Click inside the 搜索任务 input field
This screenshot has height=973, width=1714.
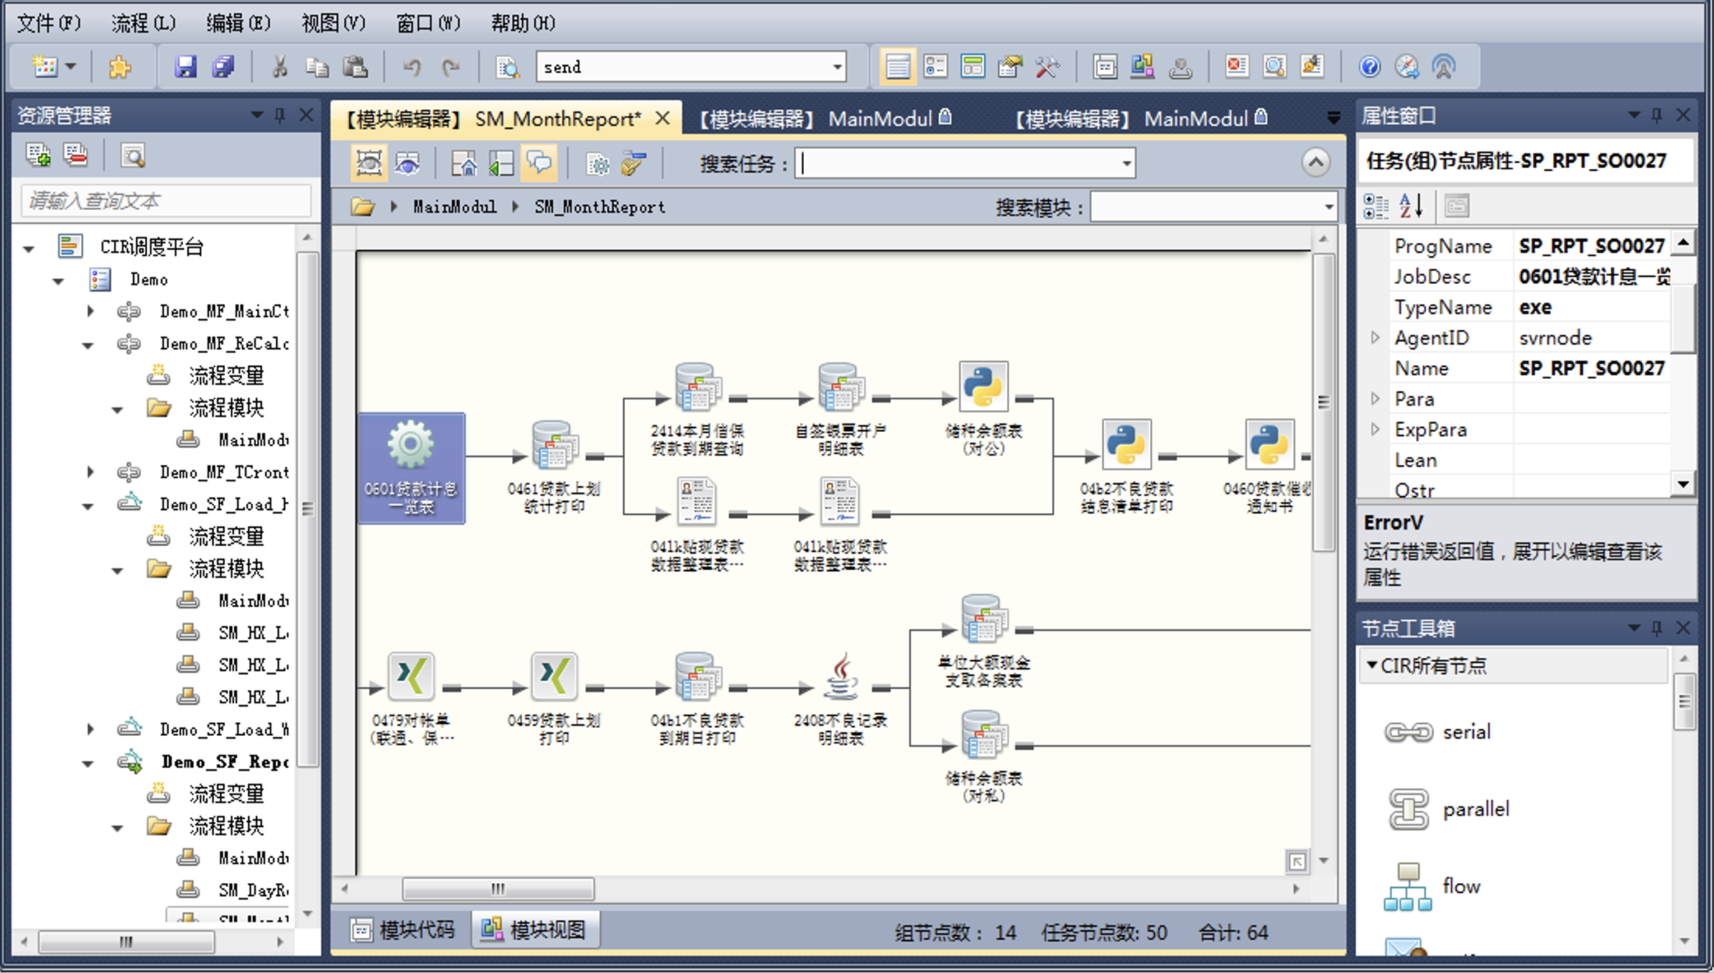click(x=934, y=163)
